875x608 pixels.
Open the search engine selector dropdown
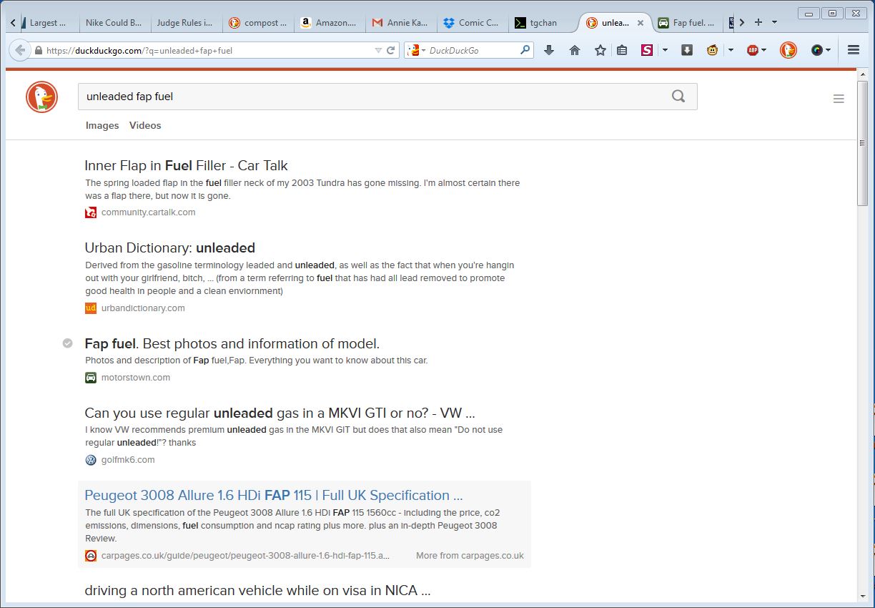click(x=416, y=50)
